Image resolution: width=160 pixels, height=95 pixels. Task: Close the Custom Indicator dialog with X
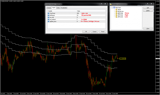105,4
